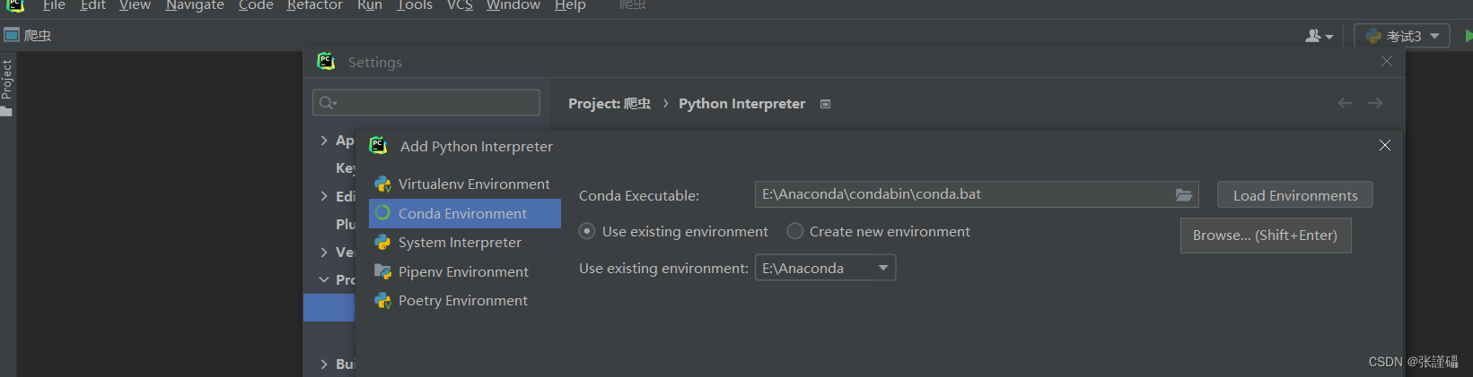Viewport: 1473px width, 377px height.
Task: Open the VCS menu
Action: (x=460, y=5)
